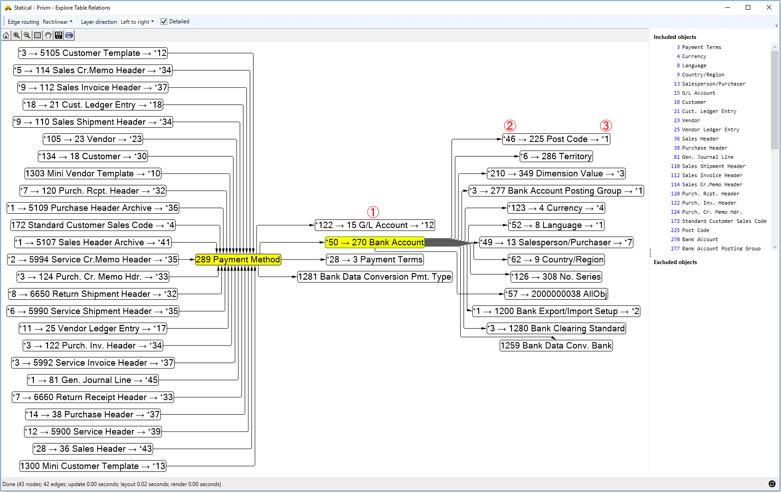Click the 308 No. Series node
Screen dimensions: 781x492
(556, 277)
